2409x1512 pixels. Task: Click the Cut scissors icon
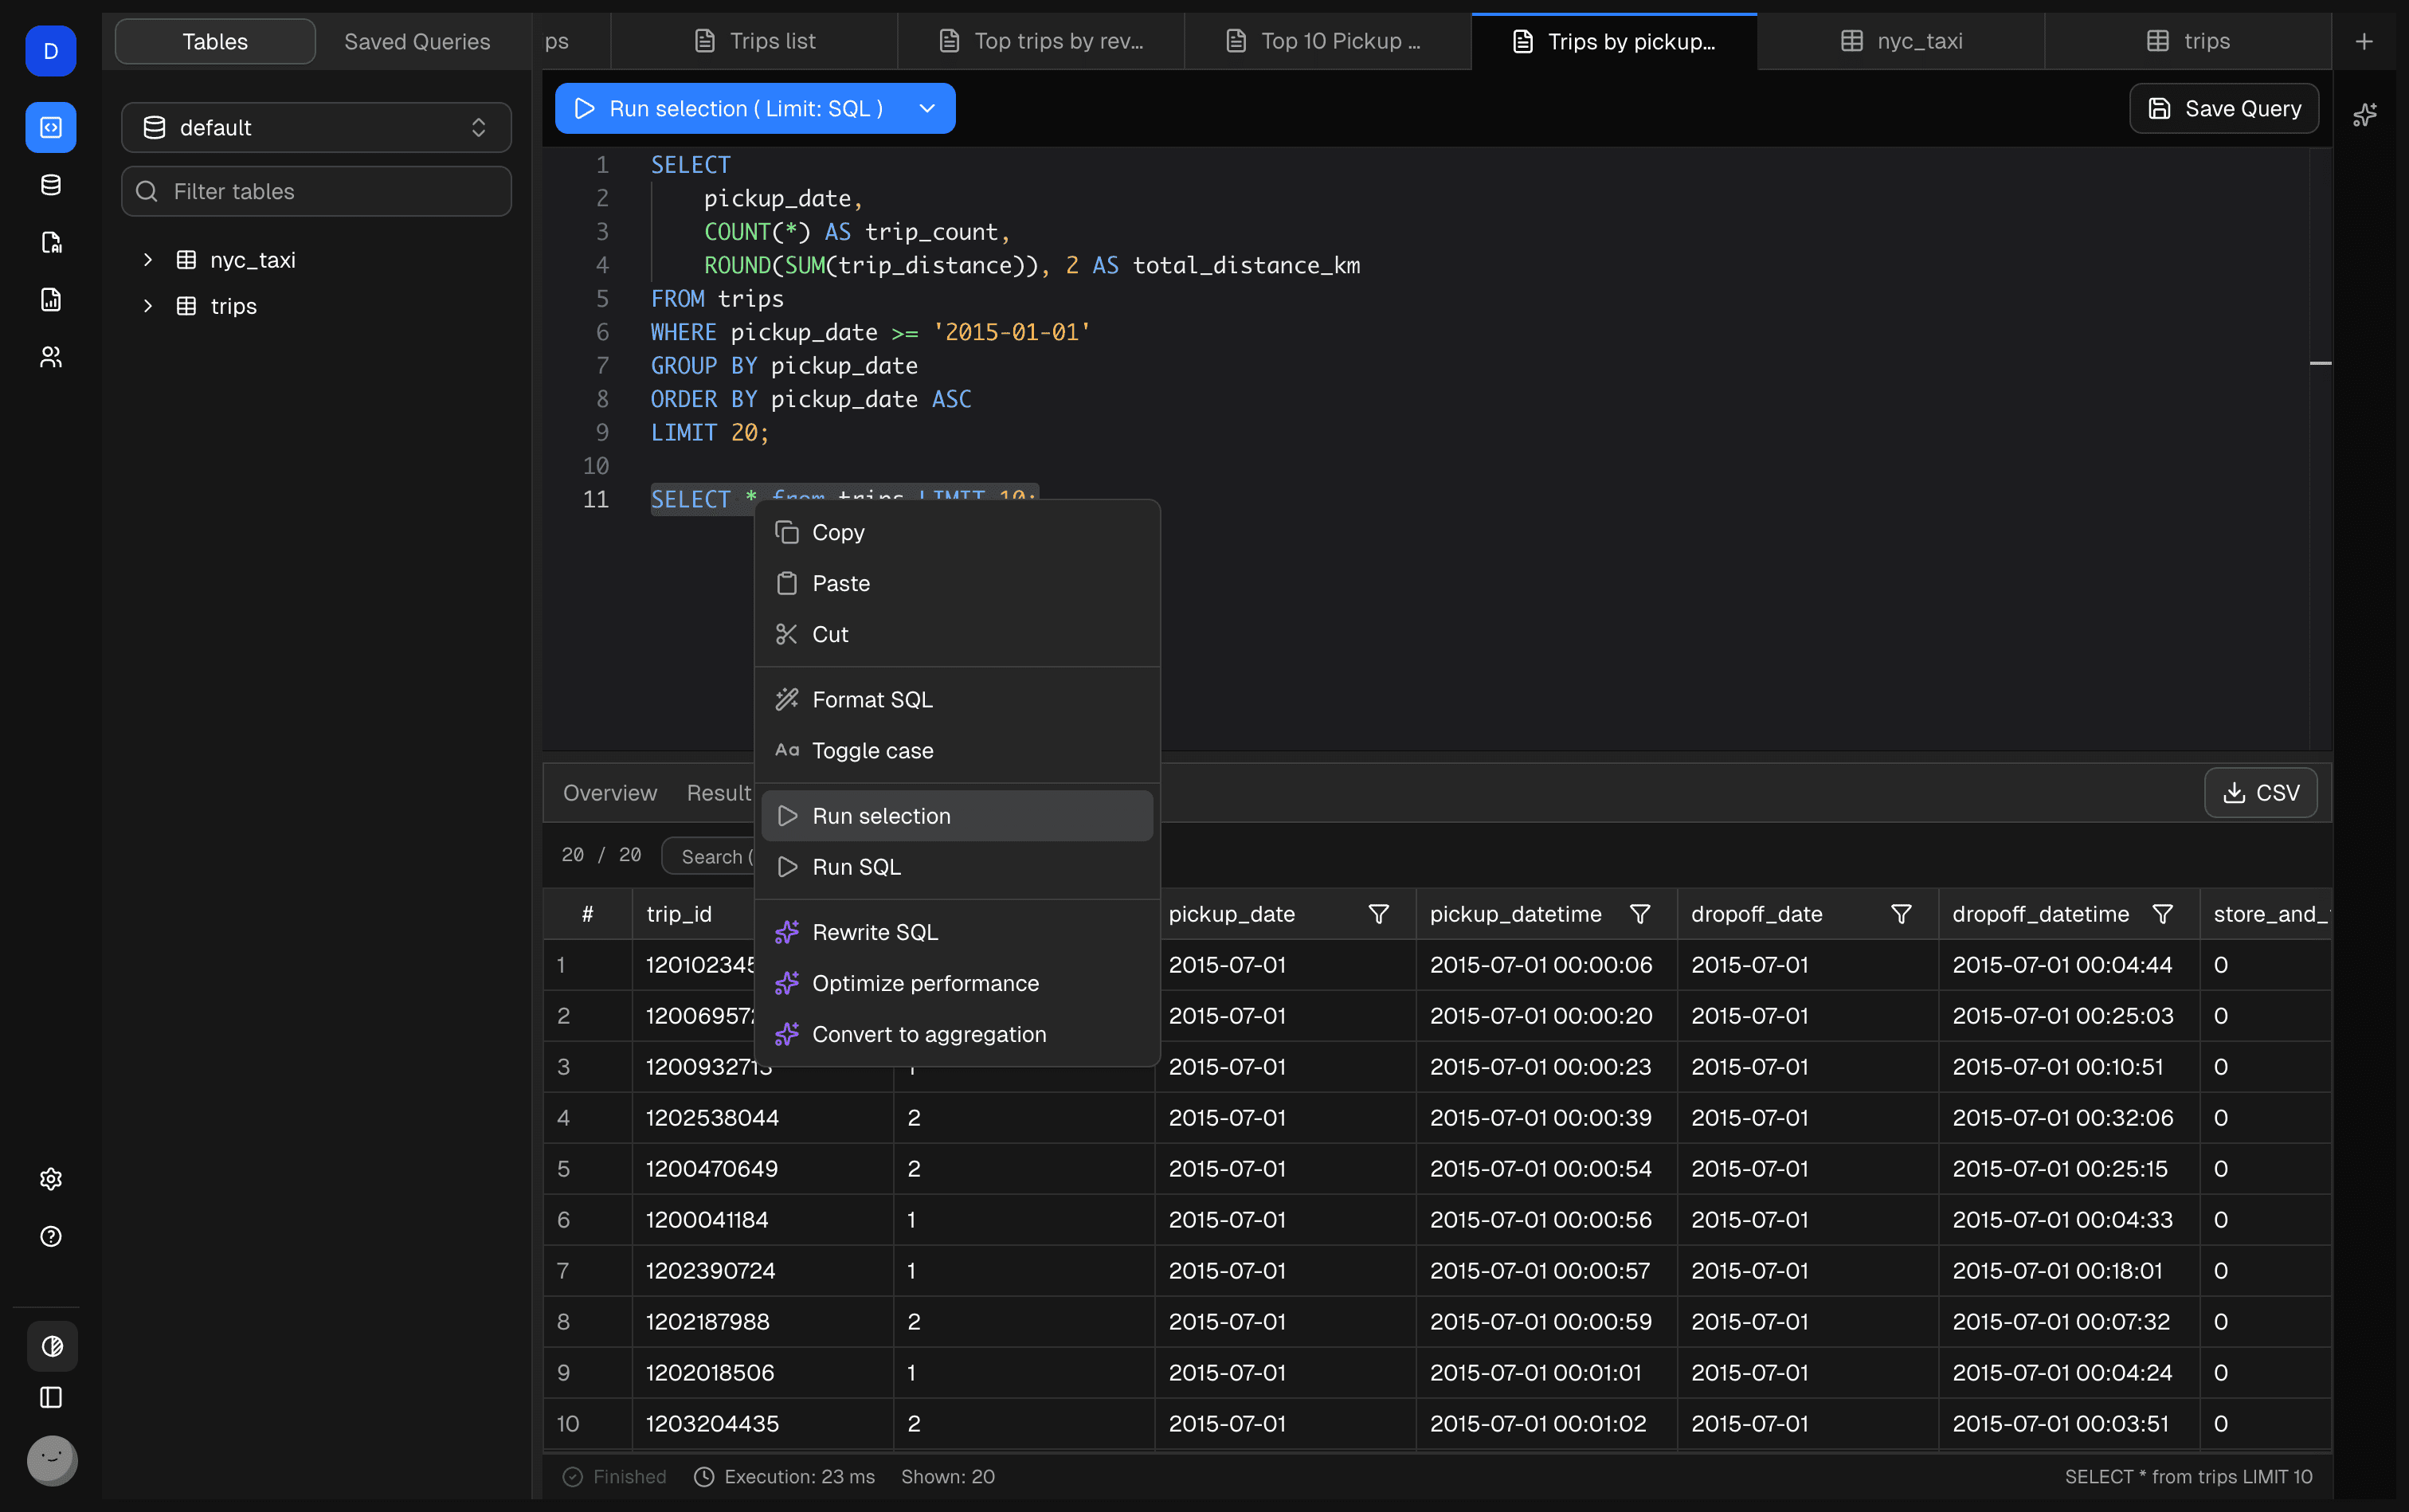787,634
